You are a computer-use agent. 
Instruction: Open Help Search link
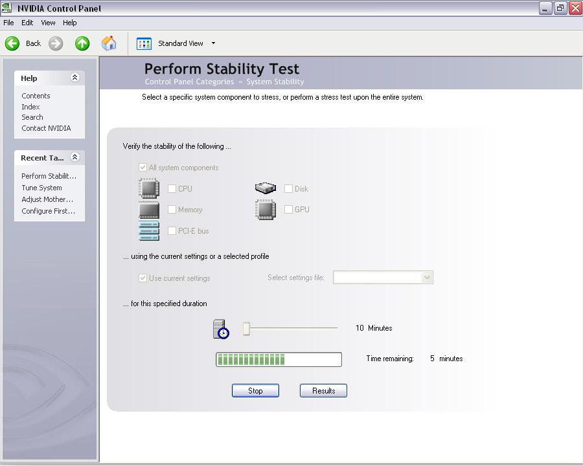(x=32, y=117)
